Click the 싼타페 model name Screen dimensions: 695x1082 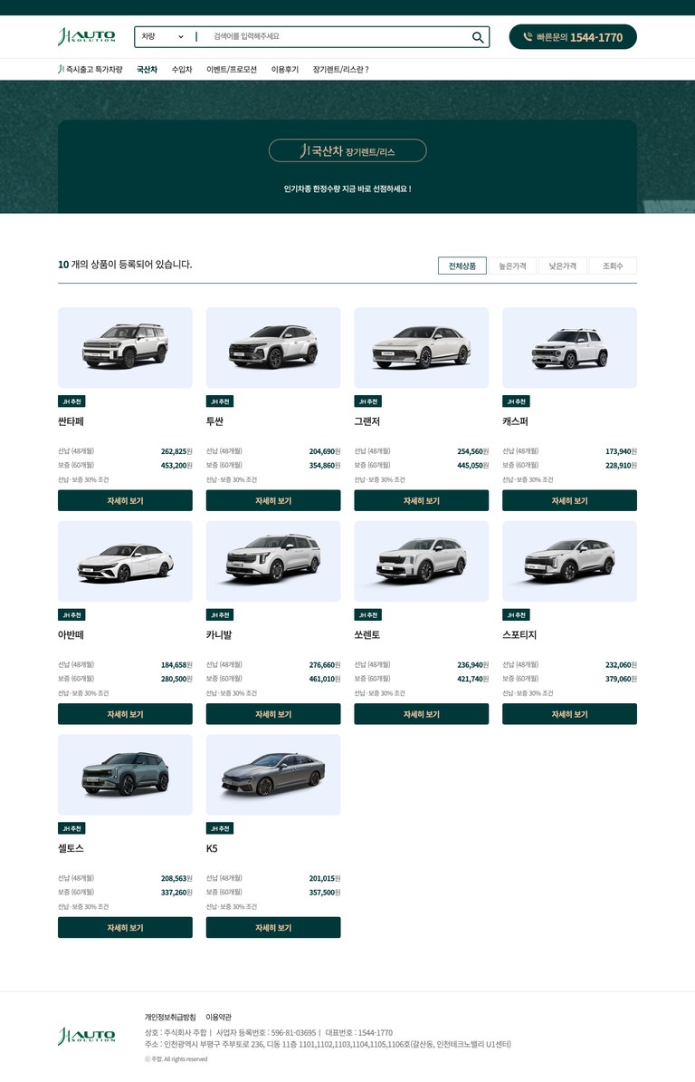click(71, 421)
